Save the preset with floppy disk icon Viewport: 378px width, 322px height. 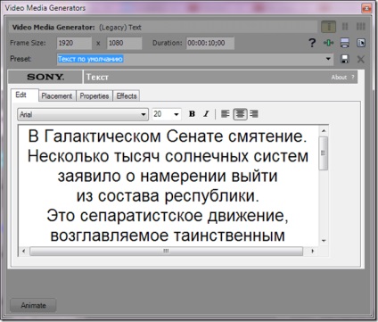point(345,59)
